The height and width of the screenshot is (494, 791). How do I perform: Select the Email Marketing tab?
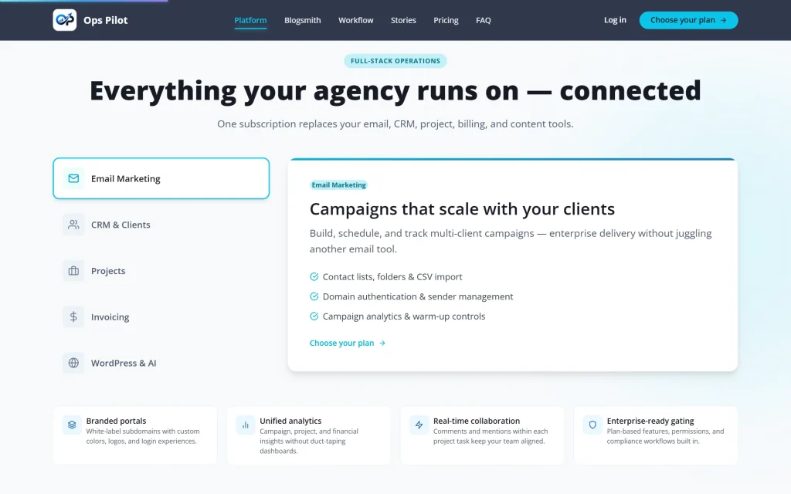tap(161, 178)
